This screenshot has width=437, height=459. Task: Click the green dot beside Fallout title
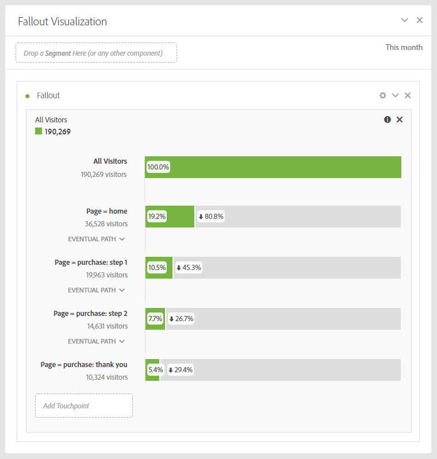coord(28,96)
